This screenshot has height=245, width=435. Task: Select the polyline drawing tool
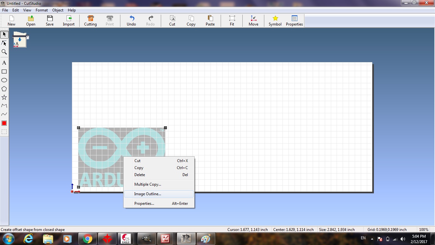(4, 106)
